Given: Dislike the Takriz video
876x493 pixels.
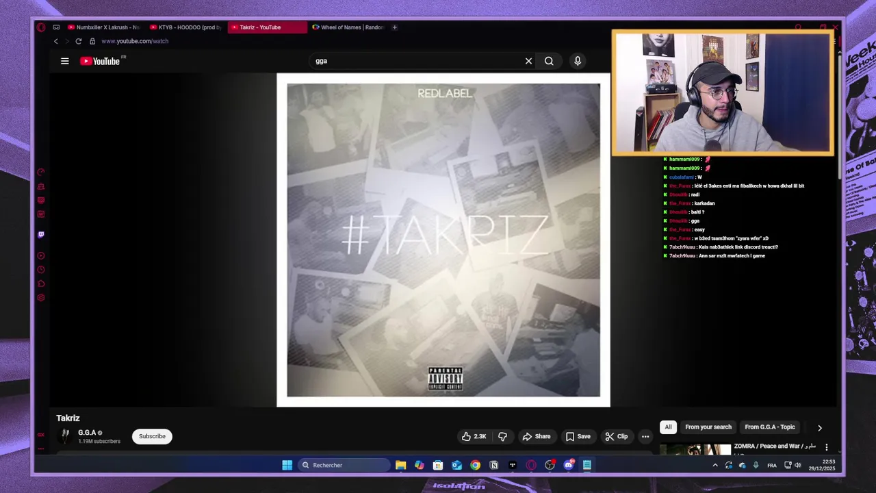Looking at the screenshot, I should point(502,436).
